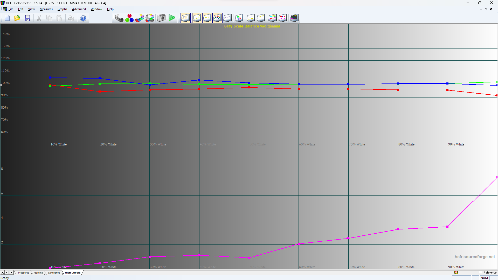The height and width of the screenshot is (280, 498).
Task: Click the magenta delta E point at 90% White
Action: pos(447,227)
